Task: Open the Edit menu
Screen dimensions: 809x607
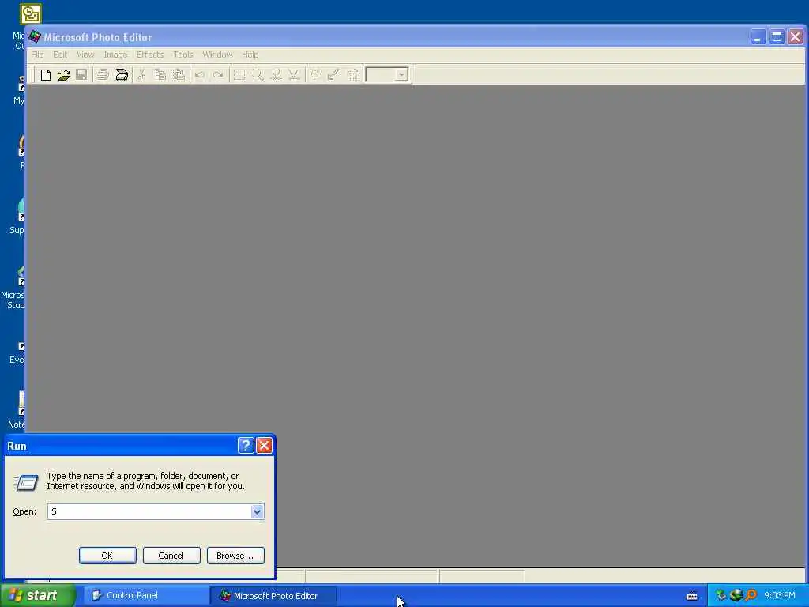Action: pos(60,55)
